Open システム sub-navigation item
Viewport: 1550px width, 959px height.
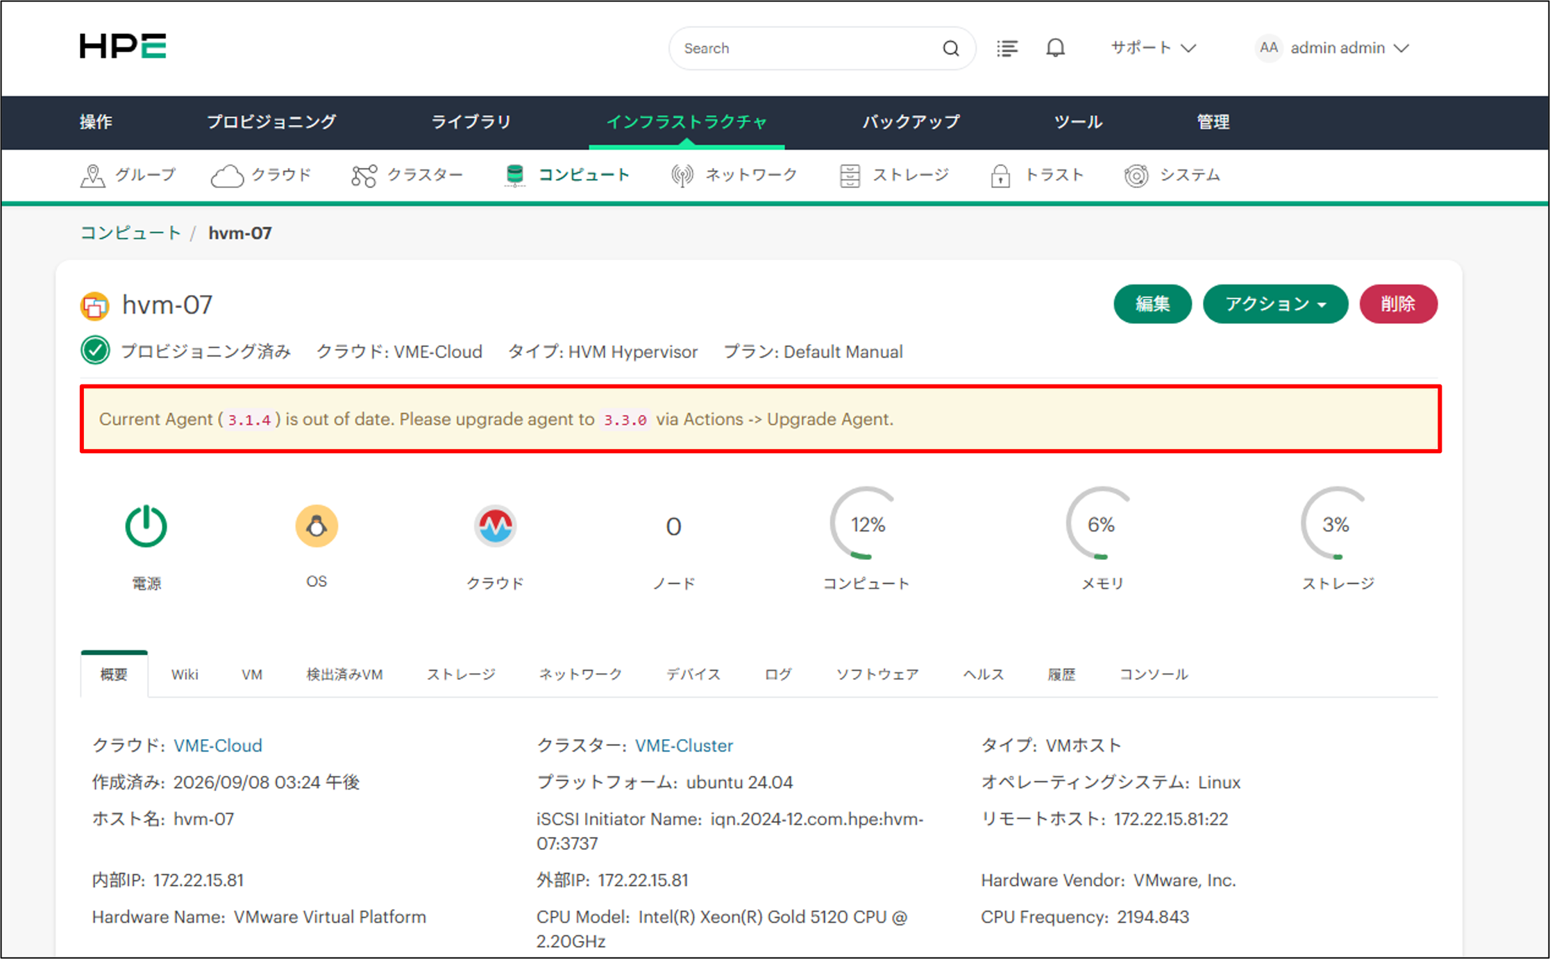pos(1172,176)
